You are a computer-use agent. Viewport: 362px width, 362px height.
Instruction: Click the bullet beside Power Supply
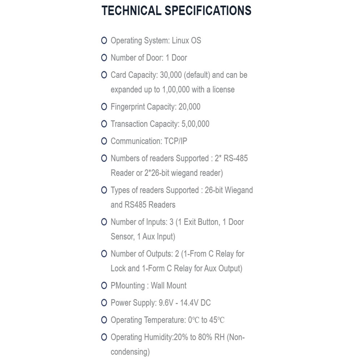click(x=104, y=303)
